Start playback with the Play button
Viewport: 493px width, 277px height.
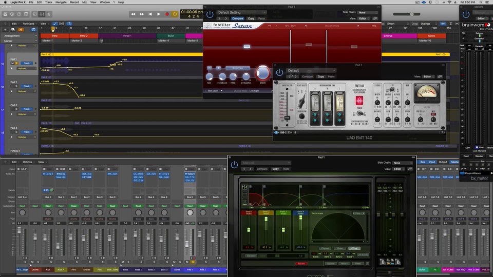coord(159,14)
